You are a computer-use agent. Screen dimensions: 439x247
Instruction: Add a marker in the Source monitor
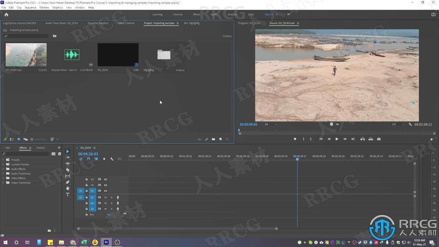click(x=295, y=139)
